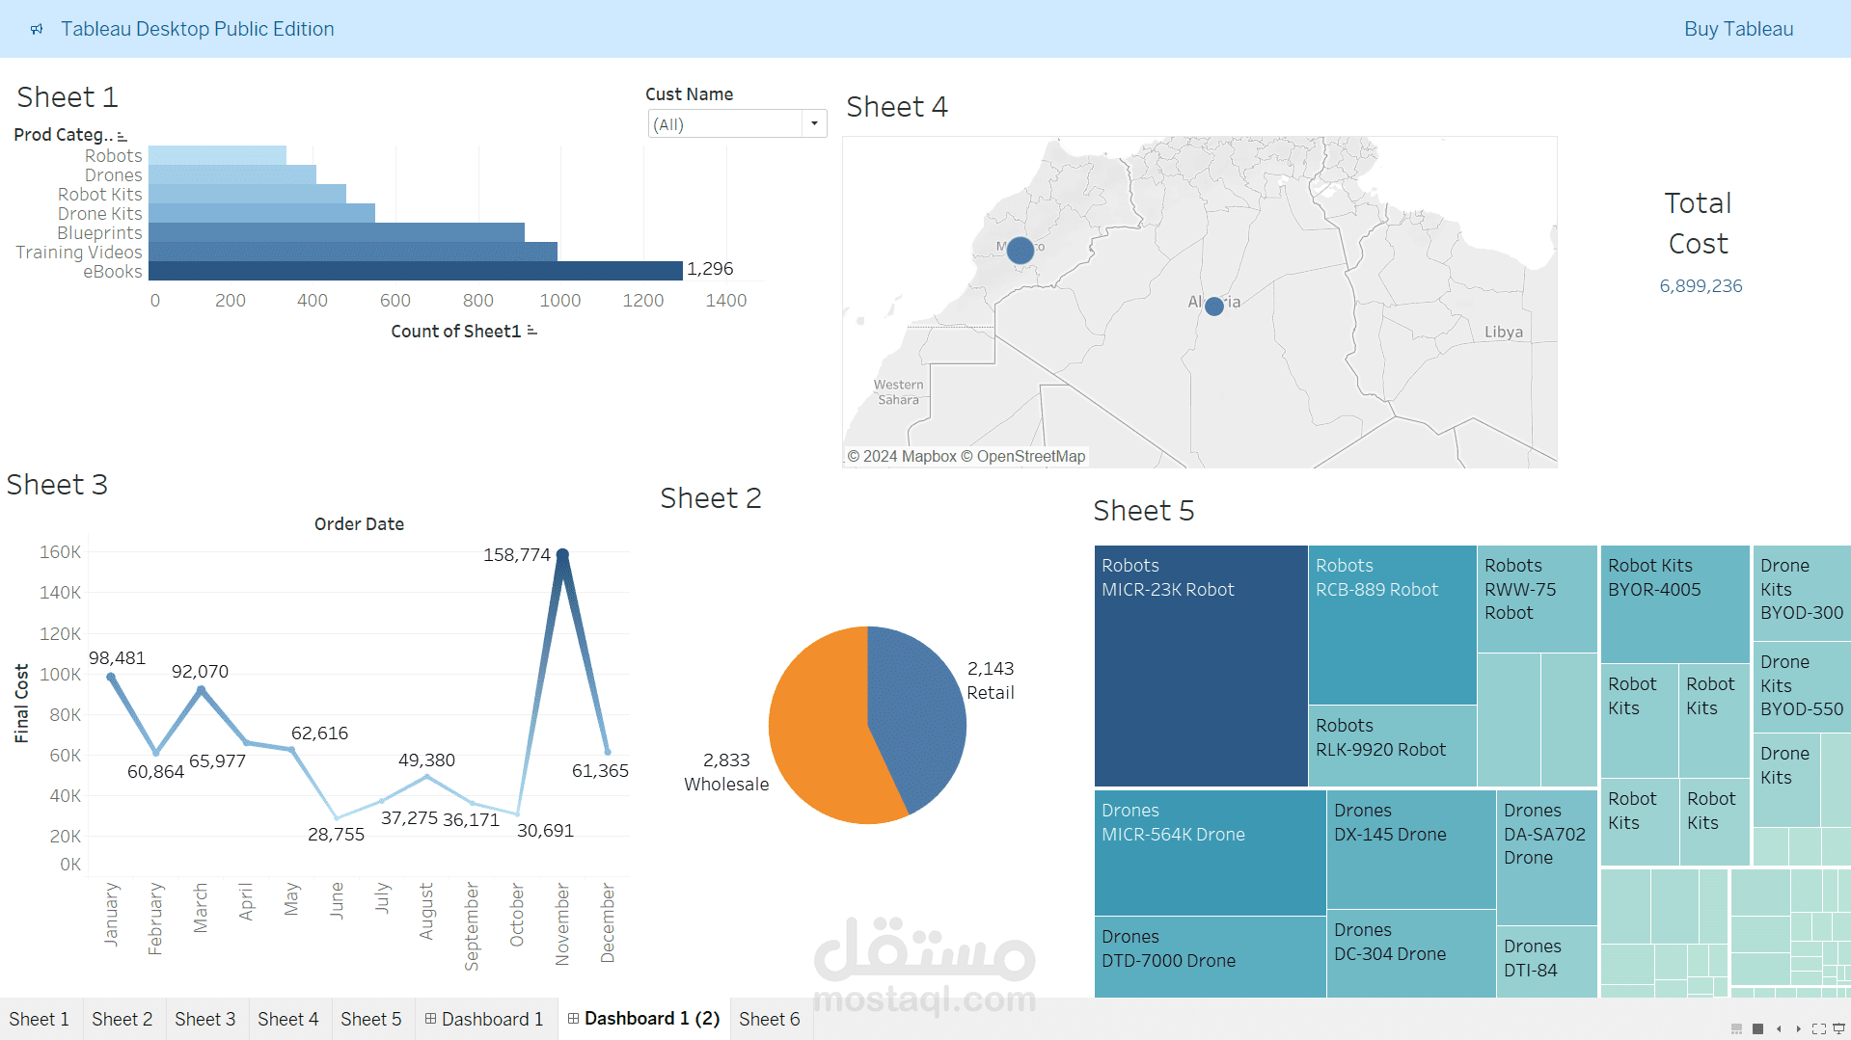Select the eBooks bar in Sheet 1
The image size is (1851, 1040).
coord(416,271)
